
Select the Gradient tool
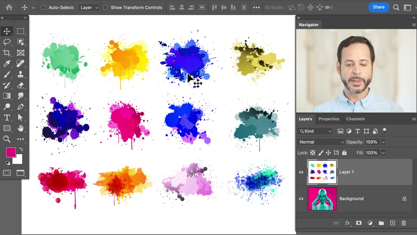pos(7,96)
